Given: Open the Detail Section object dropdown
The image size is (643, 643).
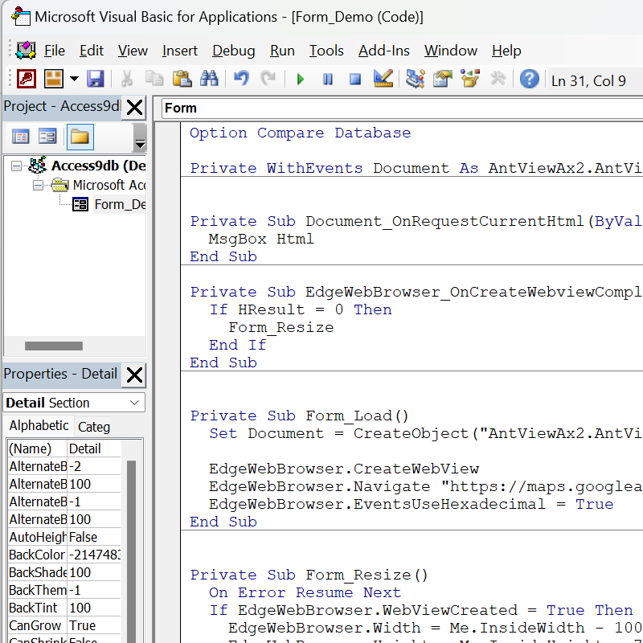Looking at the screenshot, I should pyautogui.click(x=135, y=403).
